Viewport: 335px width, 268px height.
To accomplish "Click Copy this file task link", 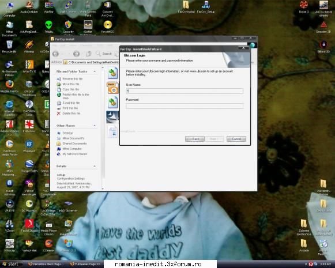I will (x=71, y=89).
